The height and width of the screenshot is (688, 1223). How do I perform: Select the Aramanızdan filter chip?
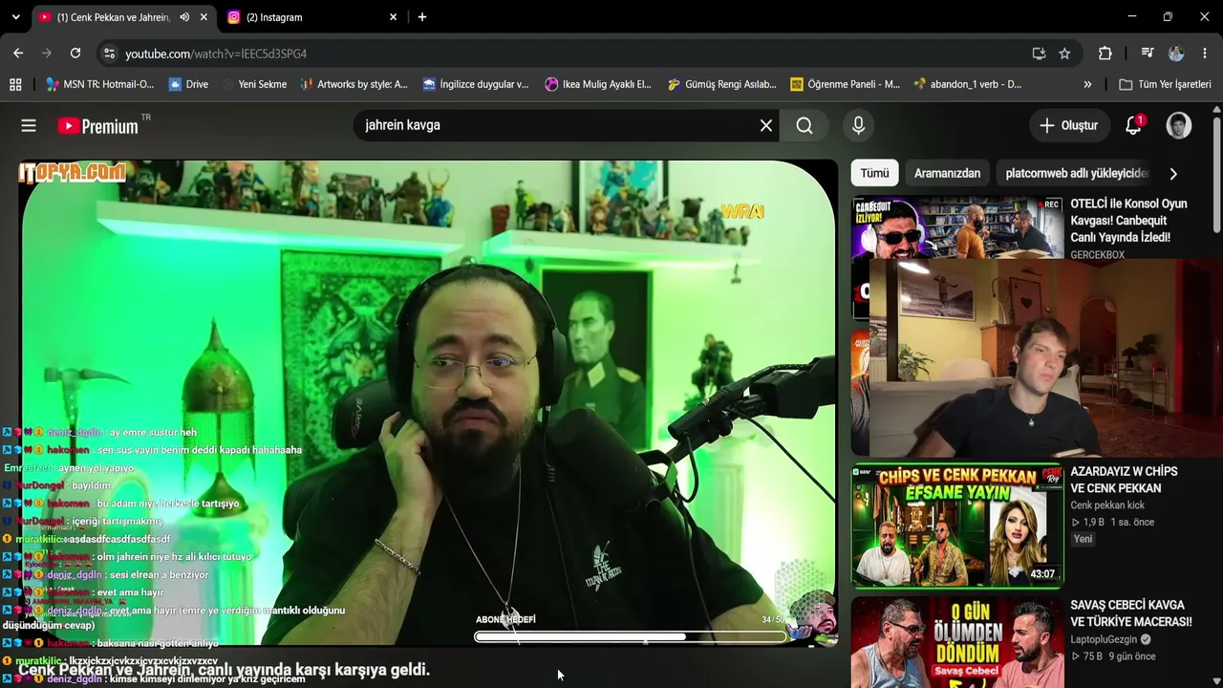coord(947,173)
